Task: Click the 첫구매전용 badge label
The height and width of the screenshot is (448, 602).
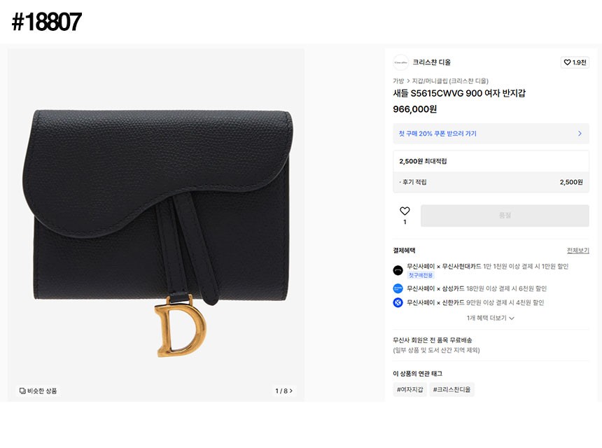Action: click(x=421, y=275)
